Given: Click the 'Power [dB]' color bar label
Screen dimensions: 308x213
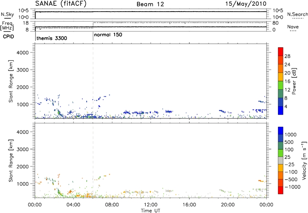Looking at the screenshot, I should pyautogui.click(x=294, y=81).
